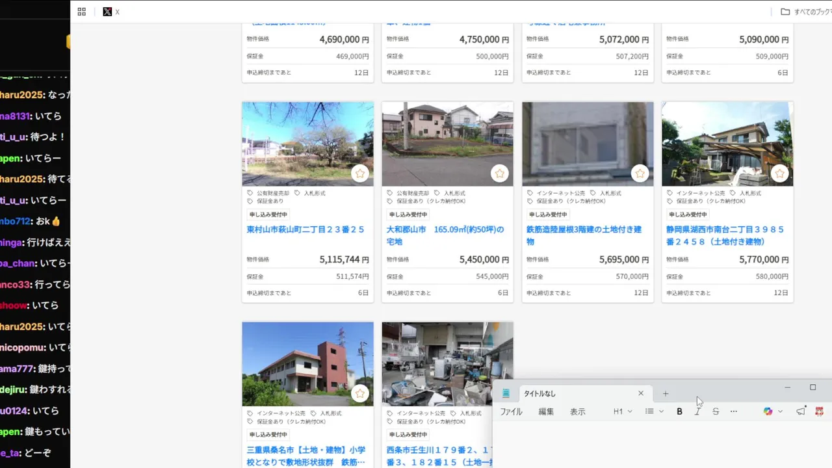
Task: Select the 5,695,000 円 price text
Action: click(624, 259)
